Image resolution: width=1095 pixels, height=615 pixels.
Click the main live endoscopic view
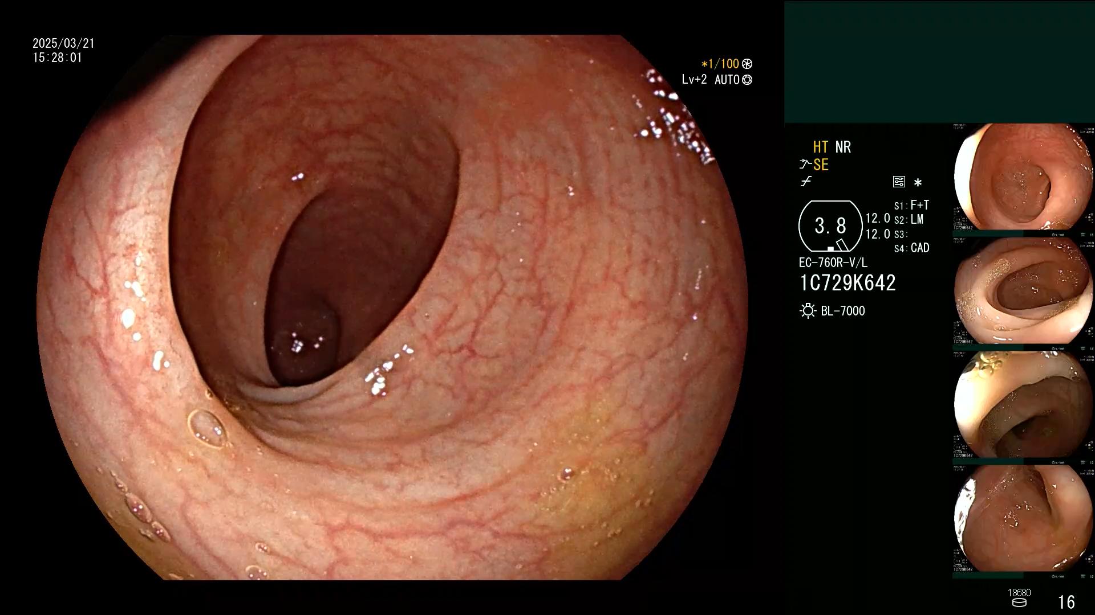(392, 307)
